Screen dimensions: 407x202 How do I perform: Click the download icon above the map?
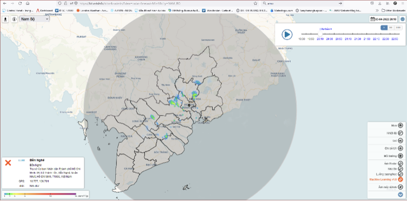coord(5,19)
